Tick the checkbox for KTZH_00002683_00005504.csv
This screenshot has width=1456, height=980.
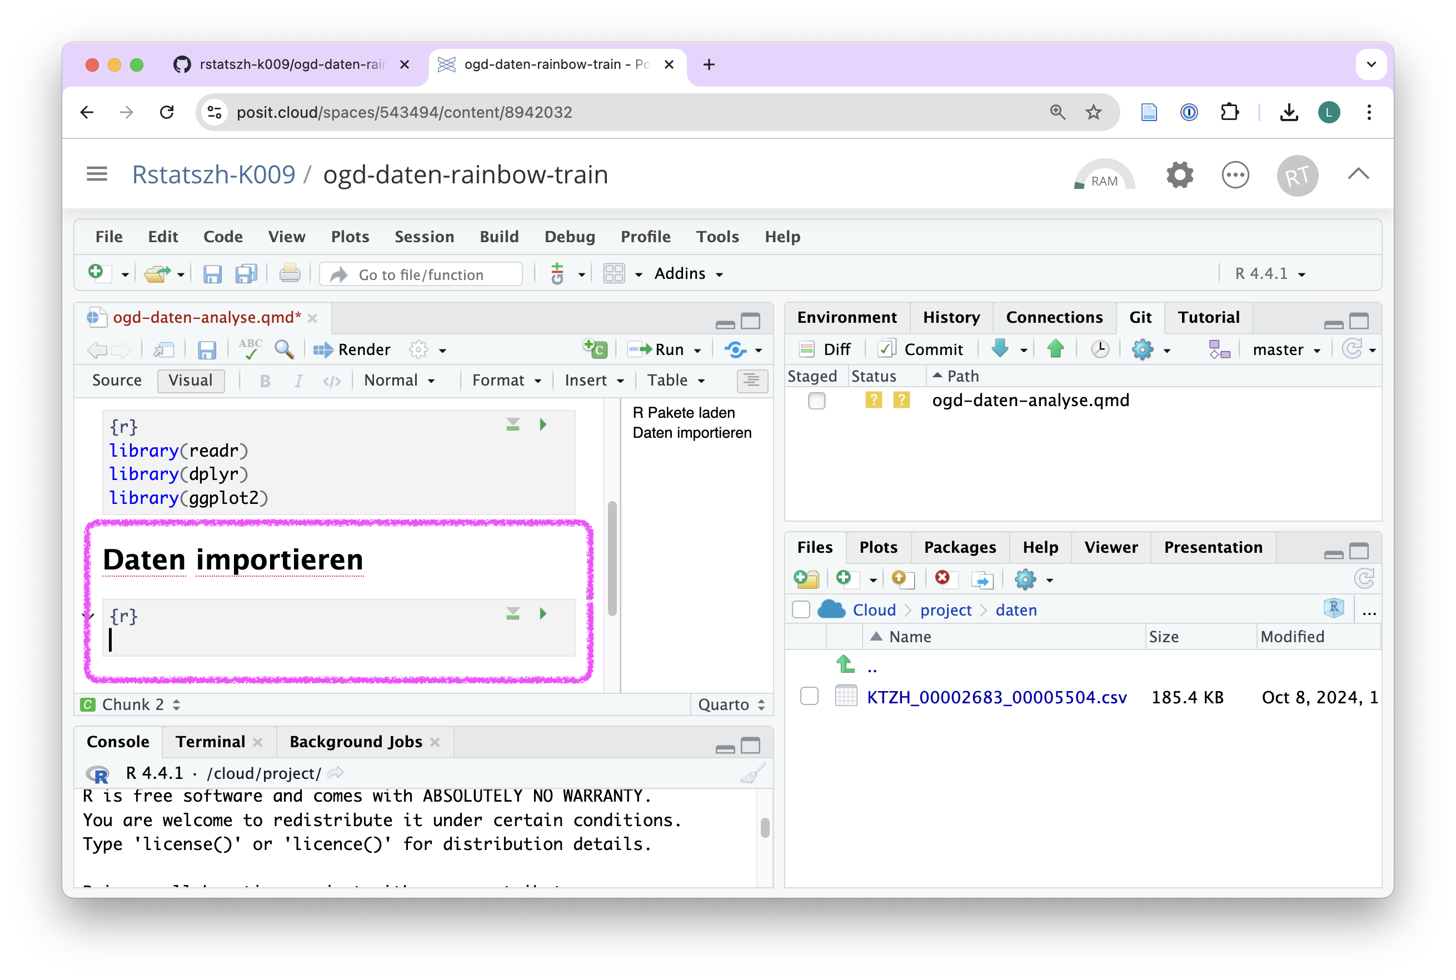click(809, 696)
